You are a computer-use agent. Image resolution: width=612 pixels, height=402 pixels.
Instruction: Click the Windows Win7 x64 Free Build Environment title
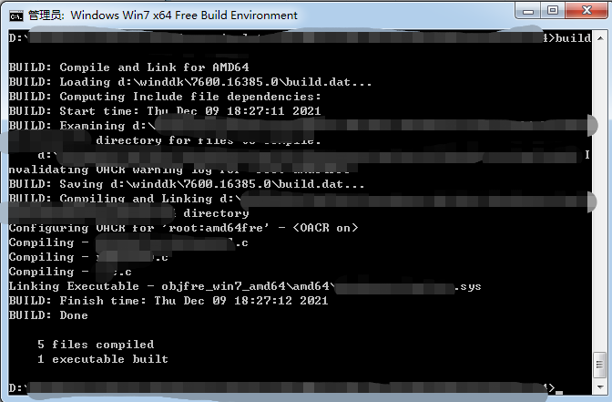(x=183, y=15)
